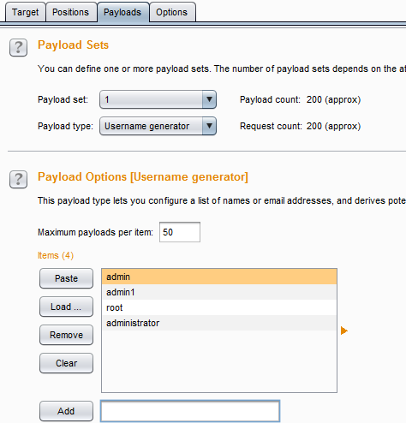Open the Options tab
This screenshot has height=423, width=406.
tap(172, 12)
